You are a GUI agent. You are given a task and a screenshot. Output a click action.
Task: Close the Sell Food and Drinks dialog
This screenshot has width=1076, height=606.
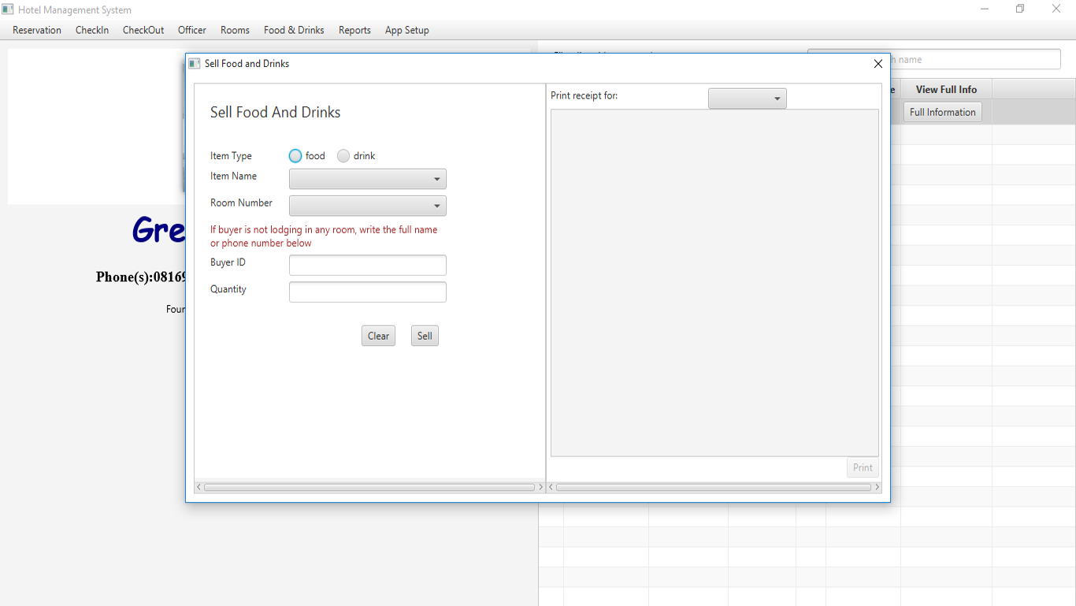tap(877, 64)
